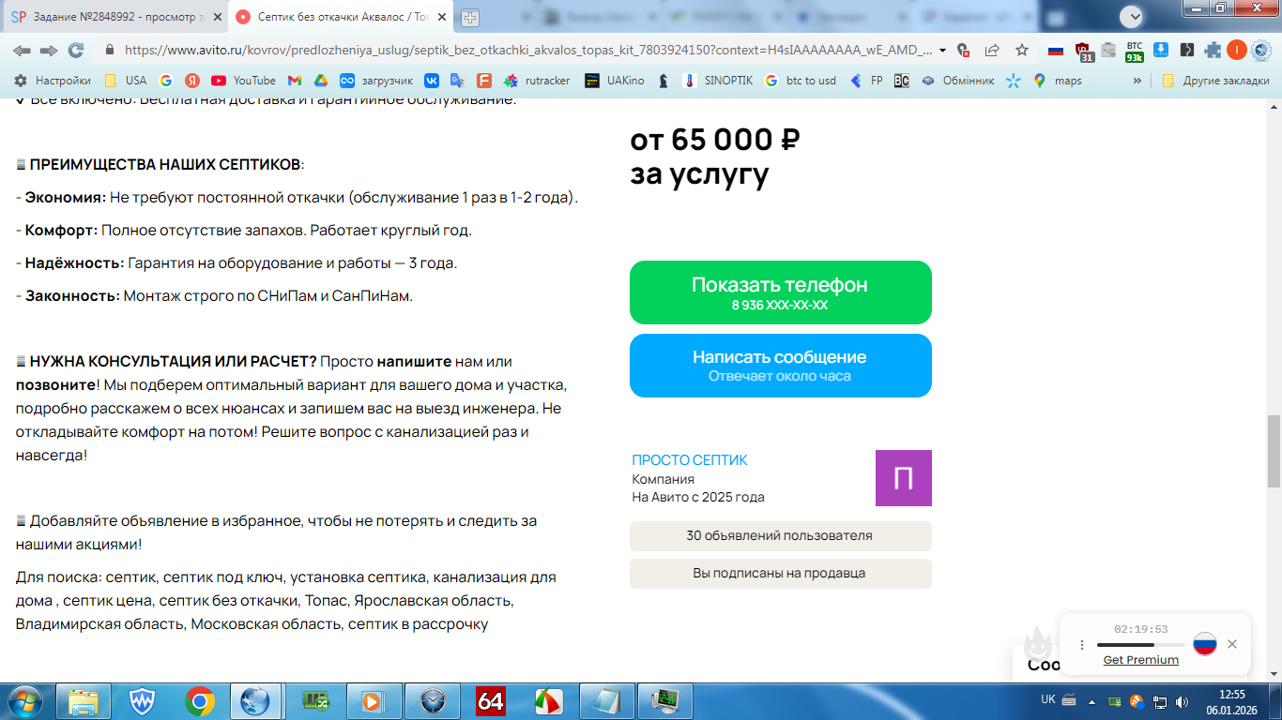Open the SINOPTIK bookmark
This screenshot has width=1282, height=720.
718,81
